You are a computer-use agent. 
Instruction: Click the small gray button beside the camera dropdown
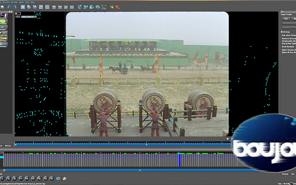click(18, 17)
